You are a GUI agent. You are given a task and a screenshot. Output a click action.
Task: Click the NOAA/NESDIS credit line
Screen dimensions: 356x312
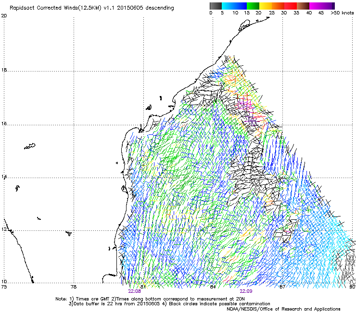283,309
